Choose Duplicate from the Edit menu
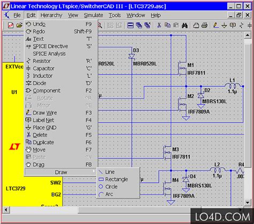 point(61,143)
